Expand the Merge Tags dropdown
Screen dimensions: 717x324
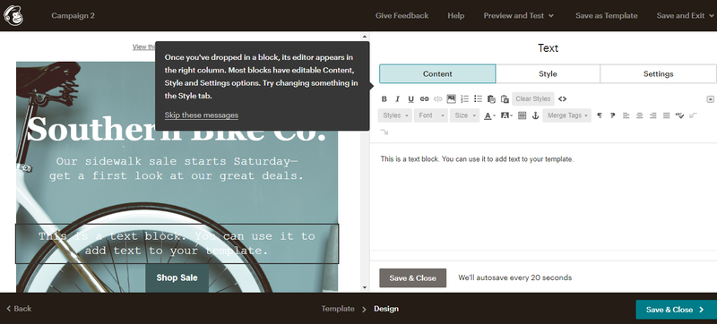tap(567, 115)
